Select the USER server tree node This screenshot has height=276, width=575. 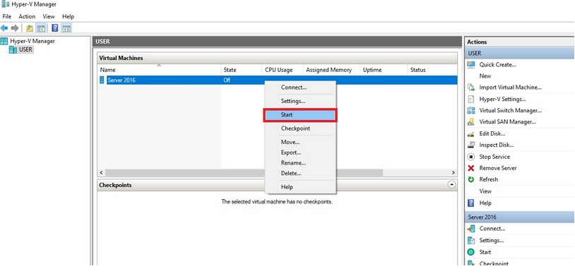25,49
